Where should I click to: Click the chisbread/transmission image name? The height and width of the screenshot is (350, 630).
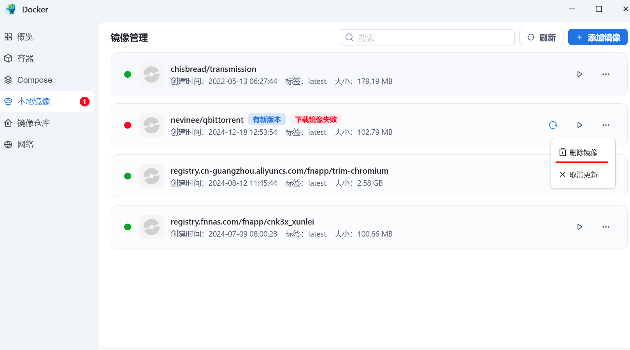213,69
